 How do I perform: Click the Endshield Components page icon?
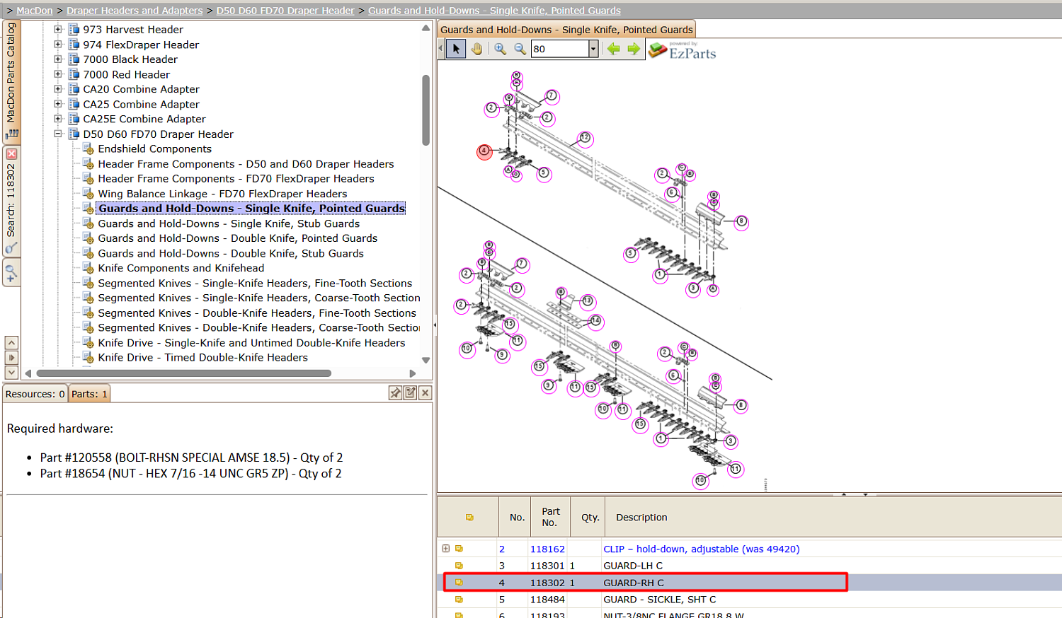(x=88, y=149)
